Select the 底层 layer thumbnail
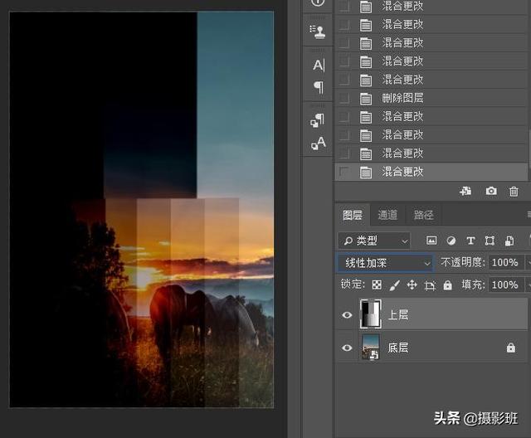 pos(371,347)
